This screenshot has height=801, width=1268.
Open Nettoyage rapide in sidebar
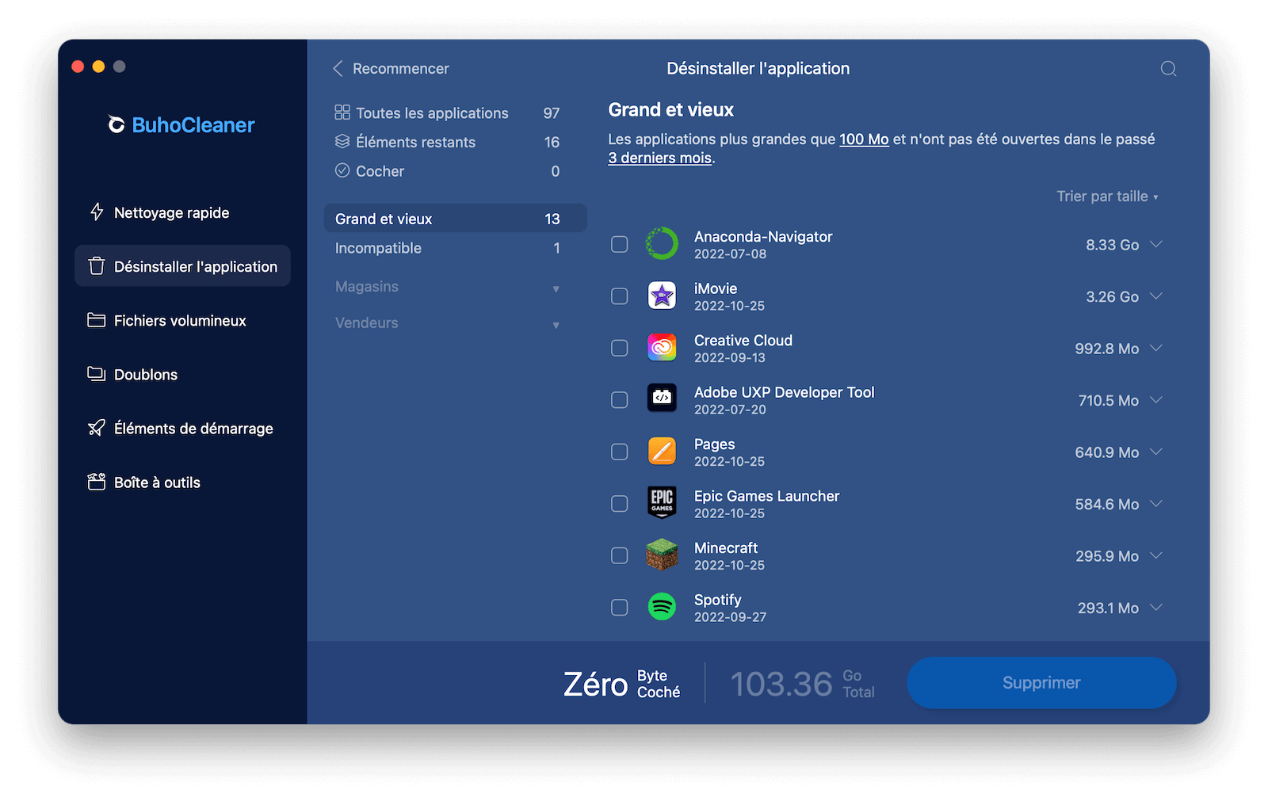(182, 212)
